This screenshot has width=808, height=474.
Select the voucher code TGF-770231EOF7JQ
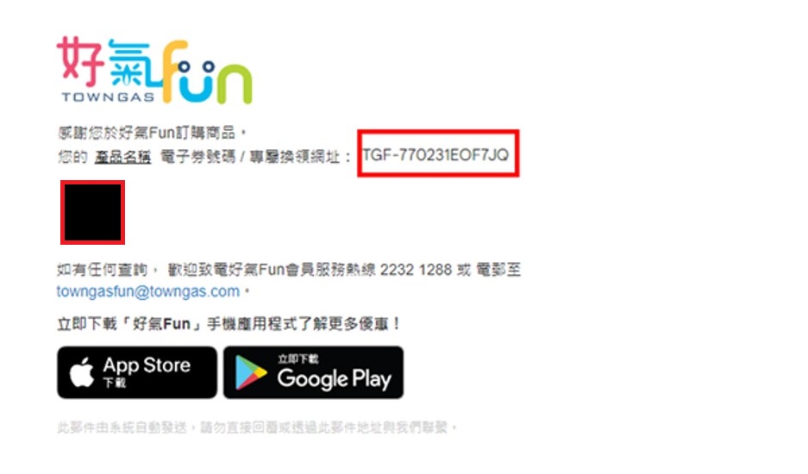435,154
